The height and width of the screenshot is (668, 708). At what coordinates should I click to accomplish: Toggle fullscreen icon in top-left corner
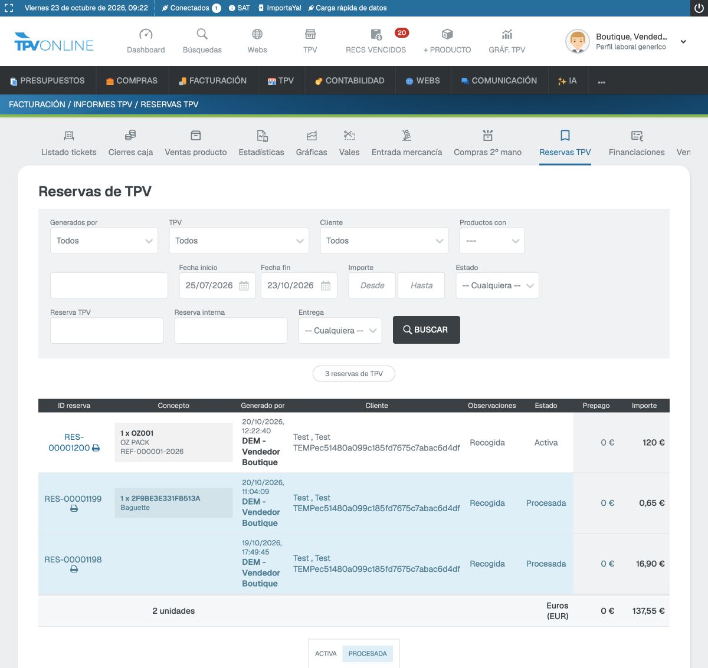coord(8,8)
